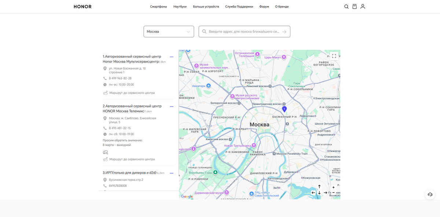Open the Больше устройств menu
The width and height of the screenshot is (440, 217).
(x=206, y=7)
